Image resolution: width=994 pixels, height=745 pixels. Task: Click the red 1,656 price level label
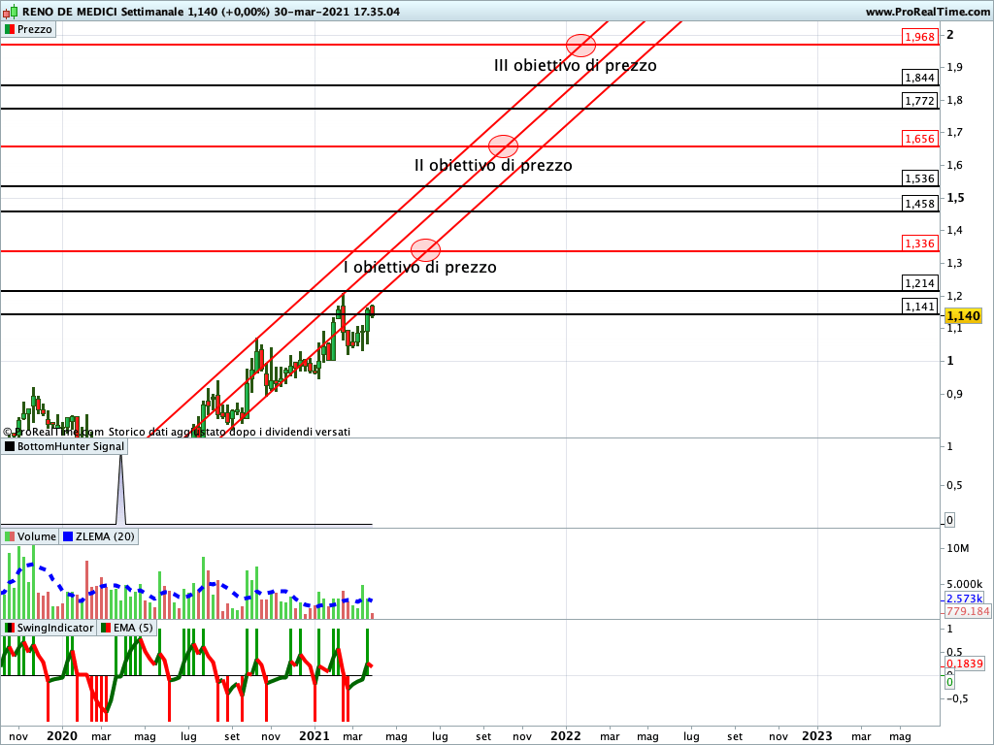coord(918,139)
